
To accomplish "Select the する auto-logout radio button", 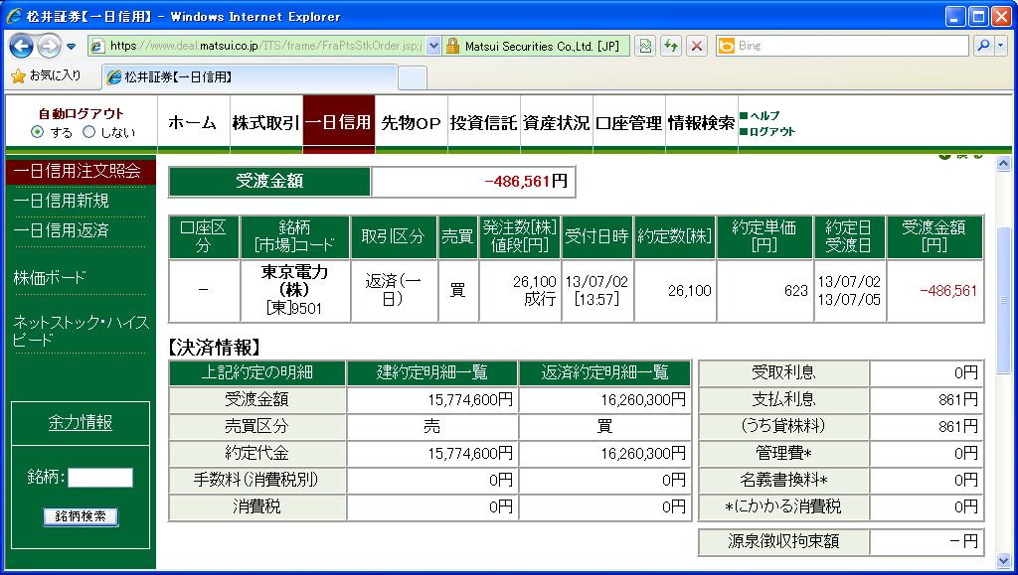I will [38, 132].
